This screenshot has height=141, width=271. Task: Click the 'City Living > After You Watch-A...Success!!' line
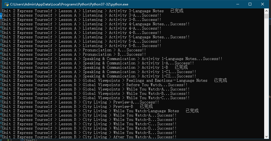[89, 137]
